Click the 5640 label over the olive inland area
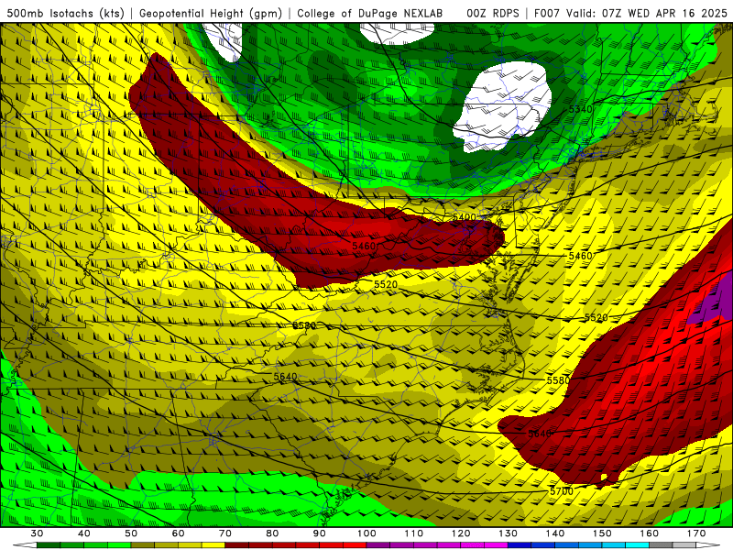The width and height of the screenshot is (733, 550). coord(285,377)
